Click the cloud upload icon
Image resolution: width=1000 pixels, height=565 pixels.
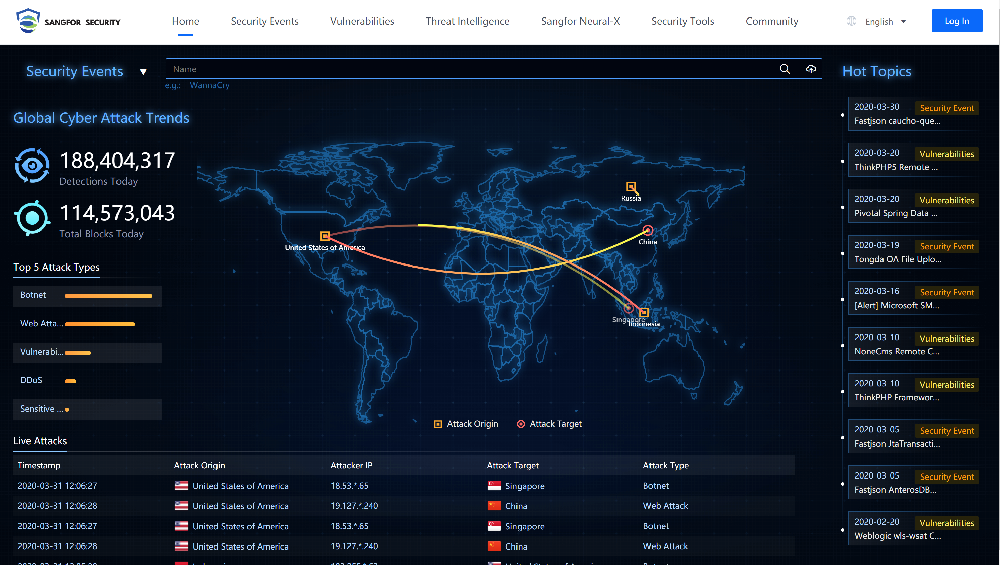click(x=811, y=69)
